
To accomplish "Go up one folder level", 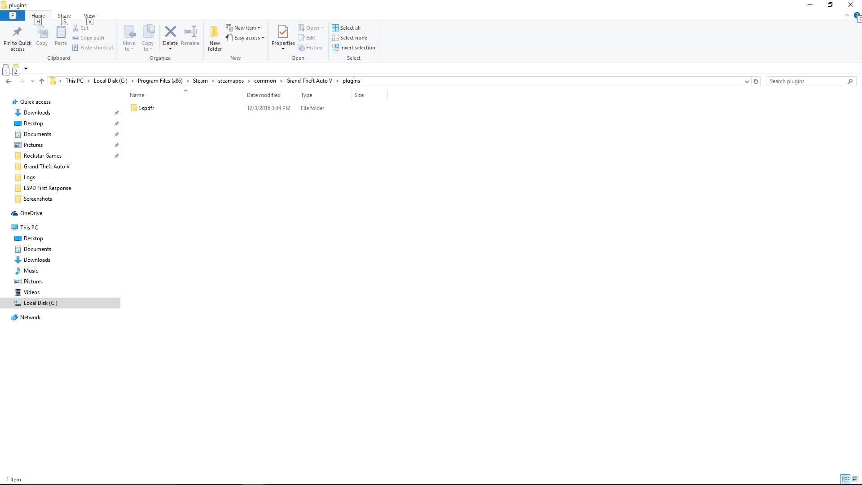I will 42,81.
